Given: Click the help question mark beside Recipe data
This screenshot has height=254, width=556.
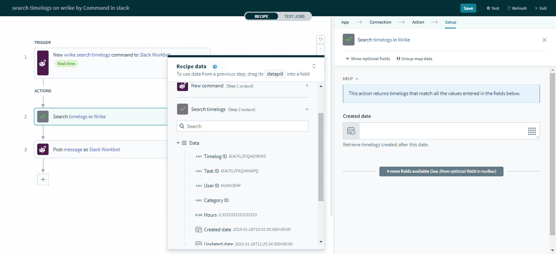Looking at the screenshot, I should [215, 66].
